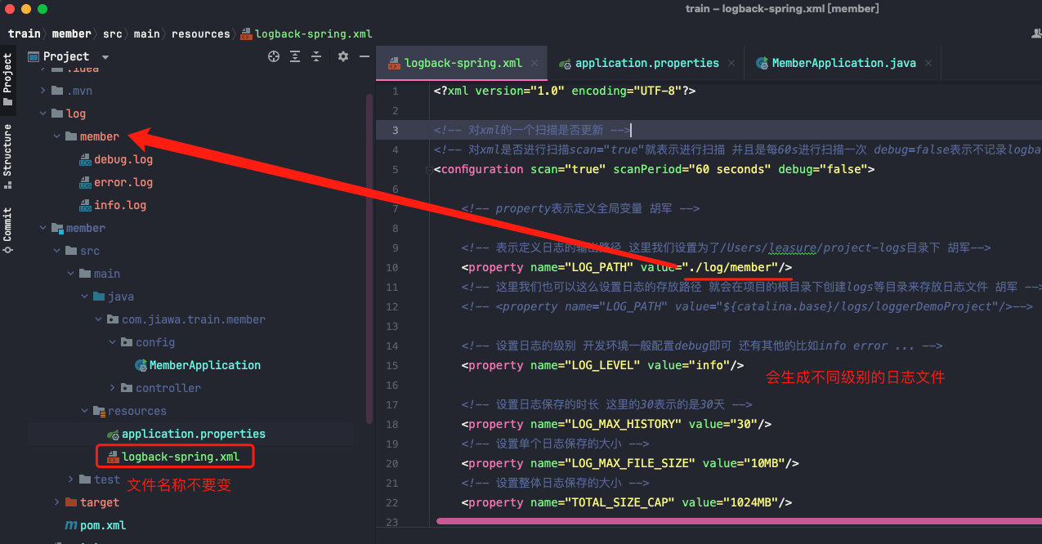Select info.log file in tree

pyautogui.click(x=120, y=205)
